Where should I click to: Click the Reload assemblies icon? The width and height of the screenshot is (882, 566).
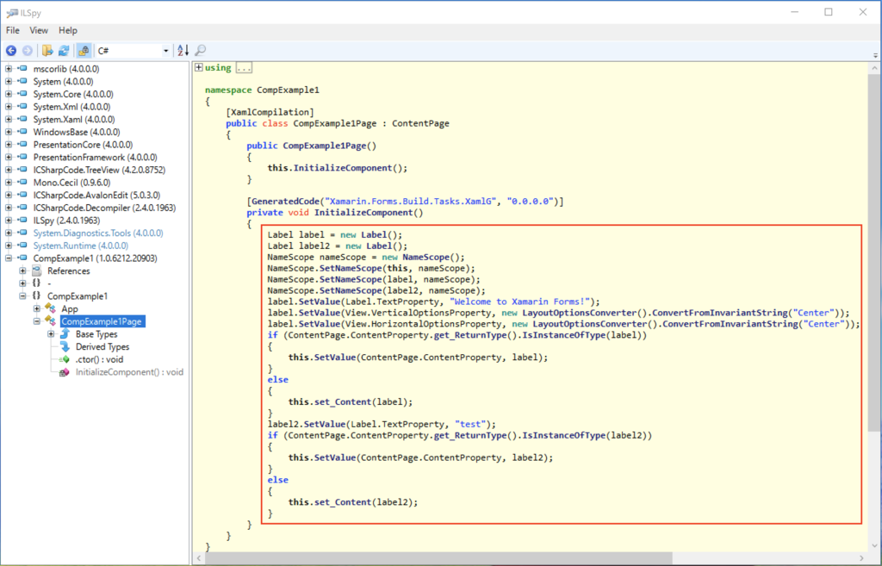64,51
